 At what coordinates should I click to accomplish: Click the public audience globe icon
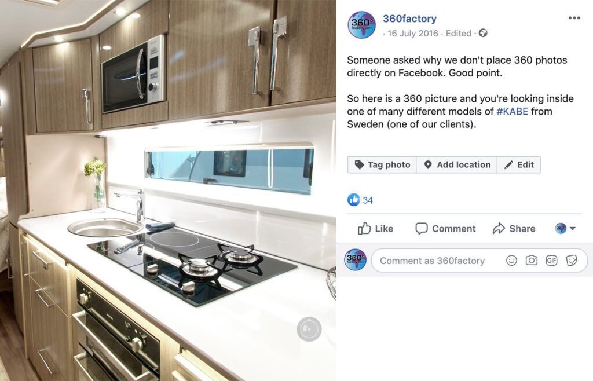point(483,33)
